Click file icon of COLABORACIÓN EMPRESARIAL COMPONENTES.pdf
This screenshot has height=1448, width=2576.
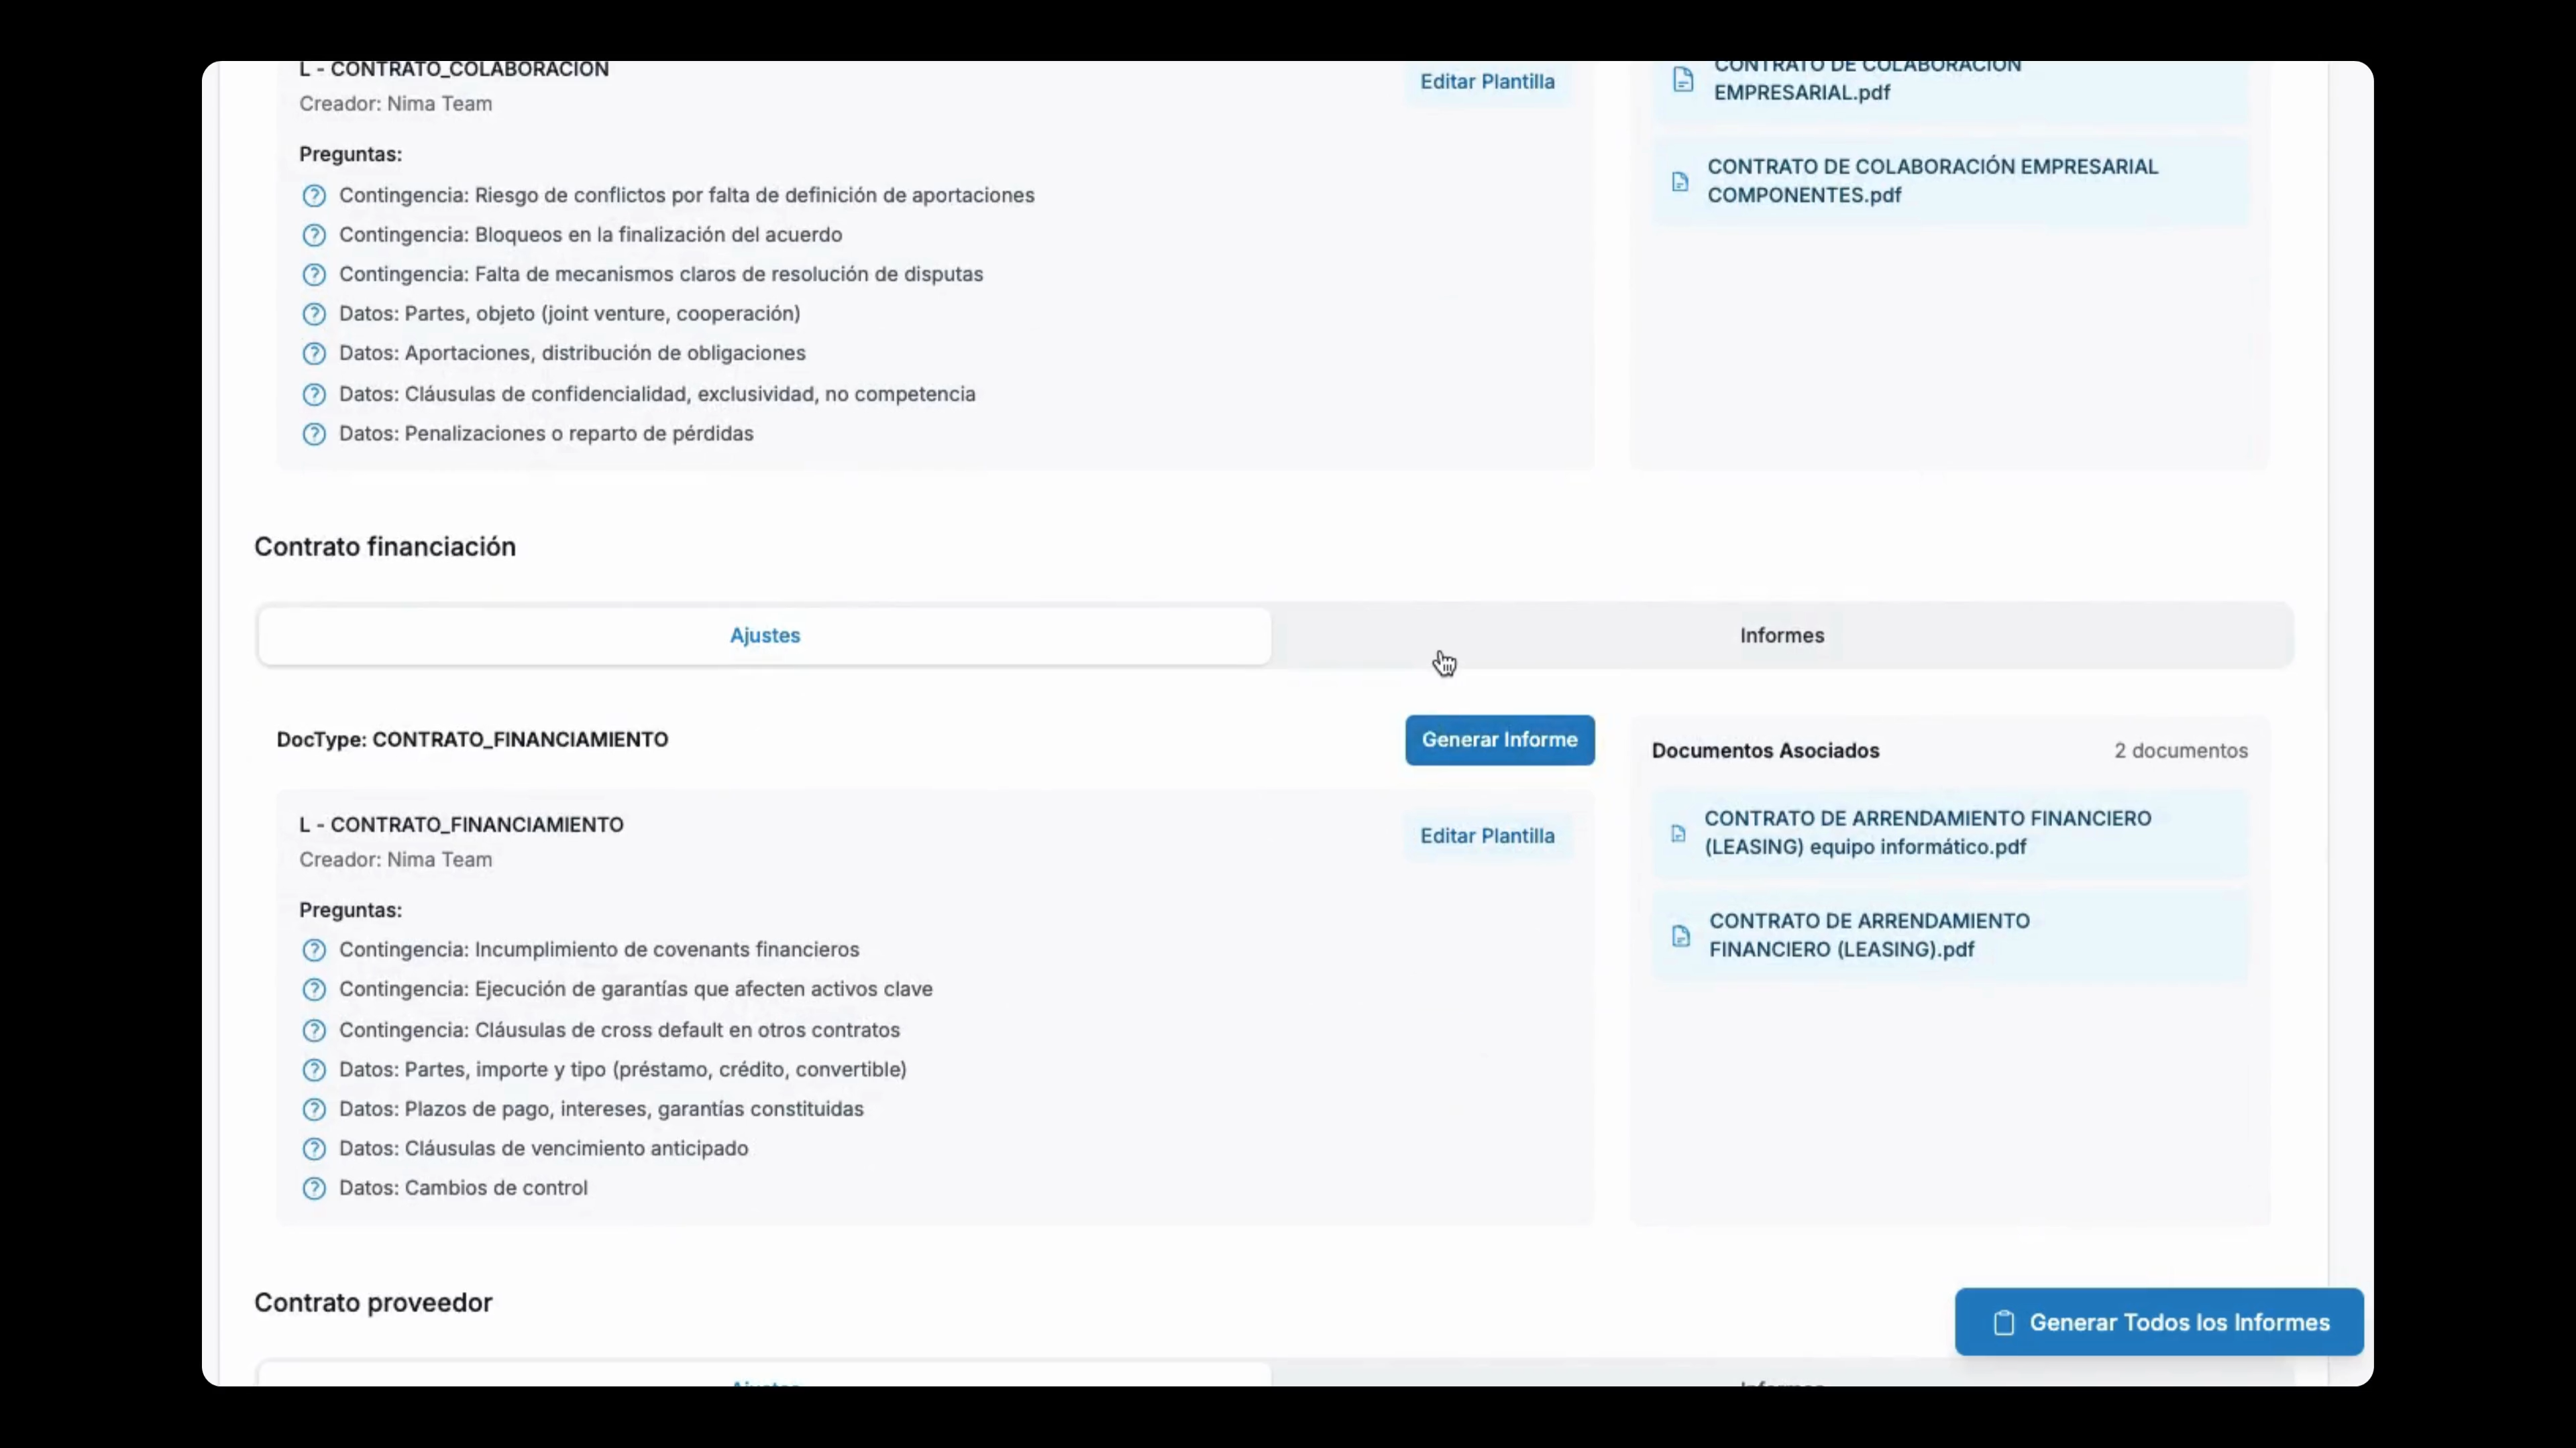1680,182
